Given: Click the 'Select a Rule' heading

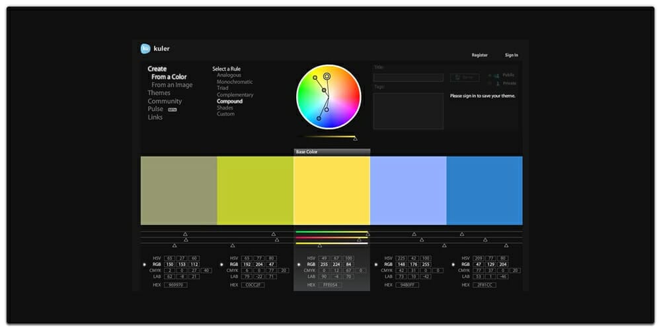Looking at the screenshot, I should (226, 69).
